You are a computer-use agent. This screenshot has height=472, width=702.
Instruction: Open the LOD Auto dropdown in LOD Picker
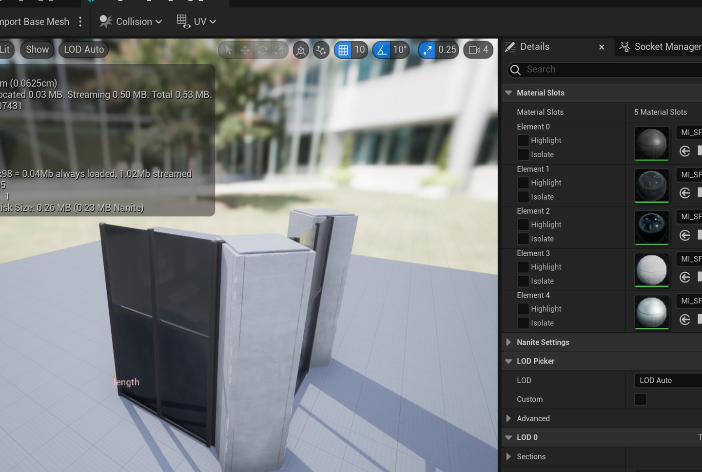pyautogui.click(x=667, y=380)
